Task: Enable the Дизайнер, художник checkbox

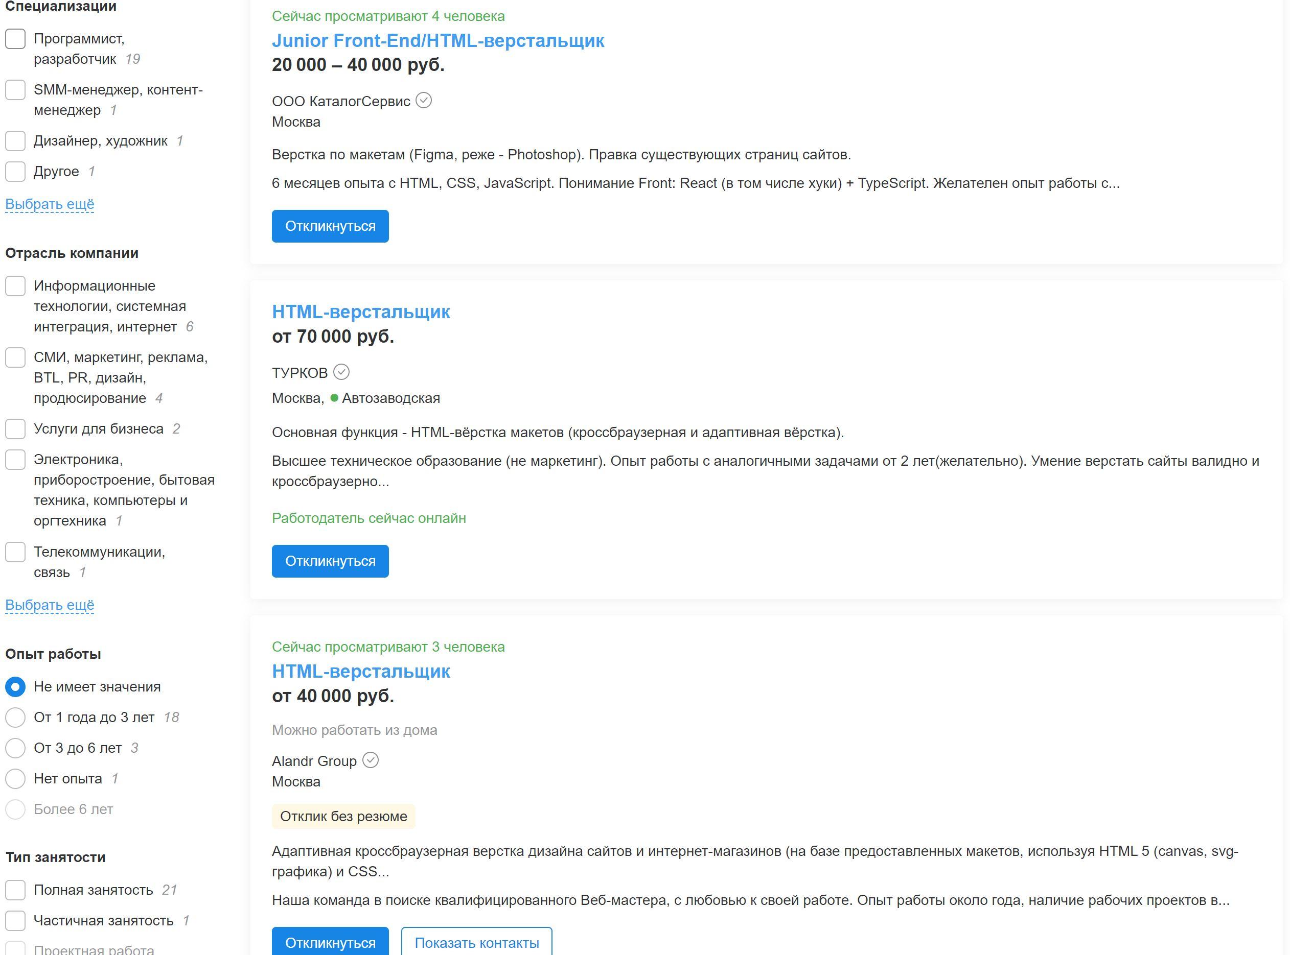Action: [16, 140]
